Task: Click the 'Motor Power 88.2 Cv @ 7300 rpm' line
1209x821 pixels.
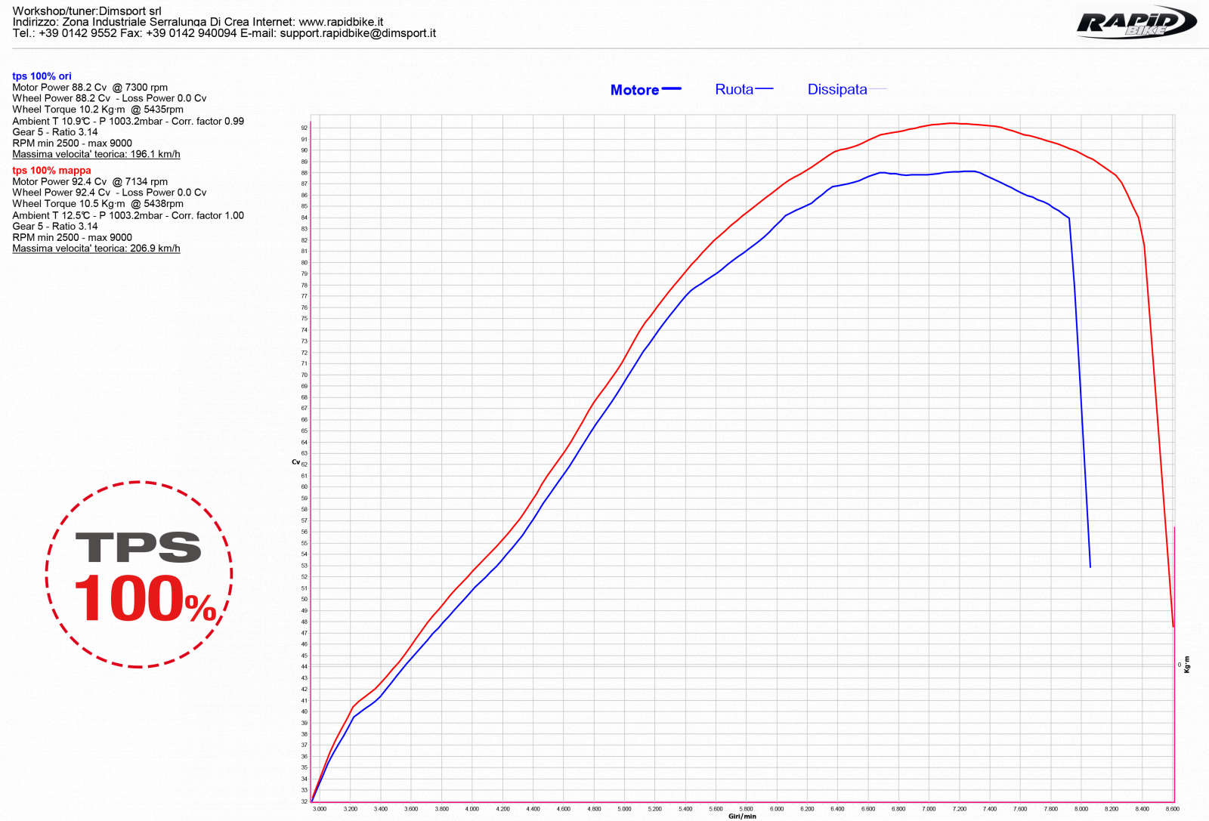Action: (x=90, y=88)
